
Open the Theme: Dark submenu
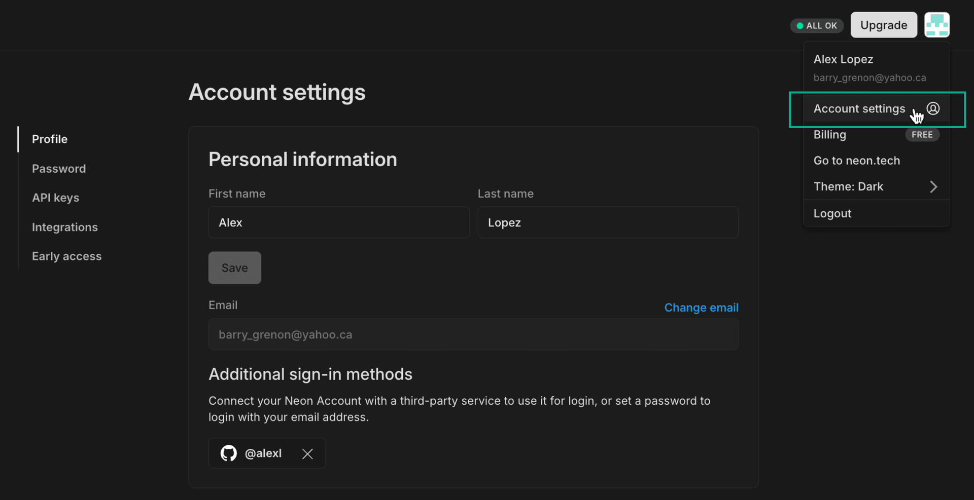pos(849,186)
